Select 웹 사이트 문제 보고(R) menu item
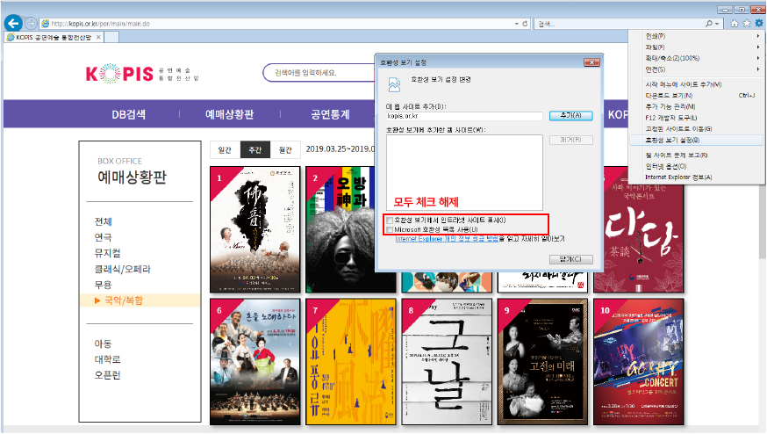The image size is (767, 434). coord(697,156)
